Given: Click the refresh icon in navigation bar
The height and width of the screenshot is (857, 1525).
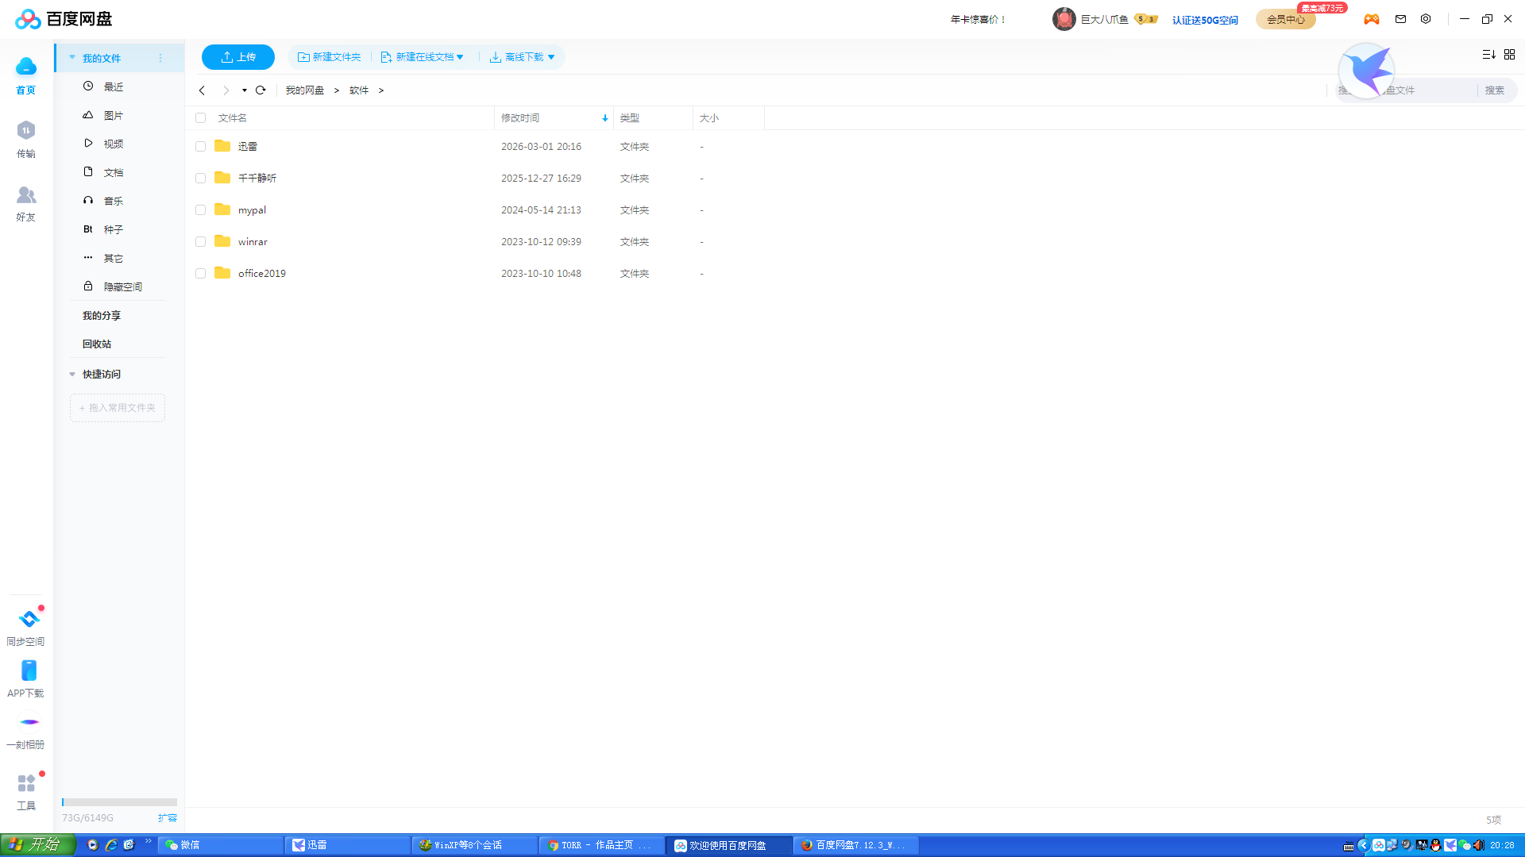Looking at the screenshot, I should [x=261, y=90].
